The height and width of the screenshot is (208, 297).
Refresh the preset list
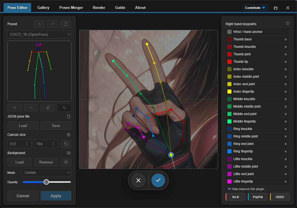[66, 24]
